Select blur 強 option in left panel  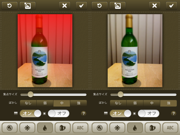(x=78, y=103)
